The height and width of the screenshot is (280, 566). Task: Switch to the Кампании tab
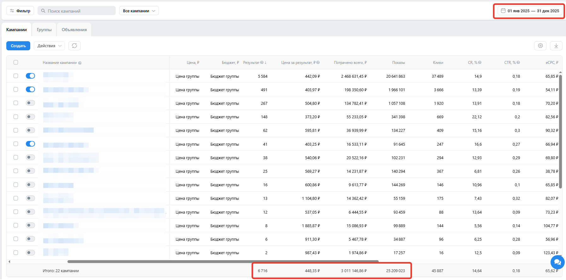[16, 30]
